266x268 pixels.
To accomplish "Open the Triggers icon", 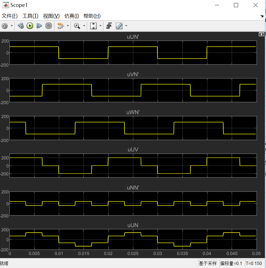I will pos(109,26).
